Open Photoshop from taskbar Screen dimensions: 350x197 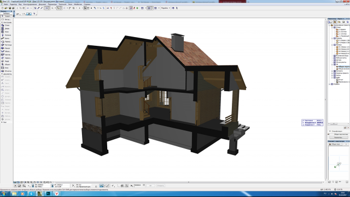pyautogui.click(x=48, y=194)
